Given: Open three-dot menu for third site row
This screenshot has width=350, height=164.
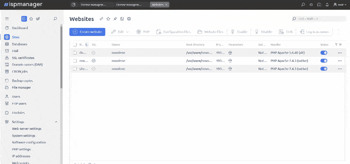Looking at the screenshot, I should click(340, 69).
